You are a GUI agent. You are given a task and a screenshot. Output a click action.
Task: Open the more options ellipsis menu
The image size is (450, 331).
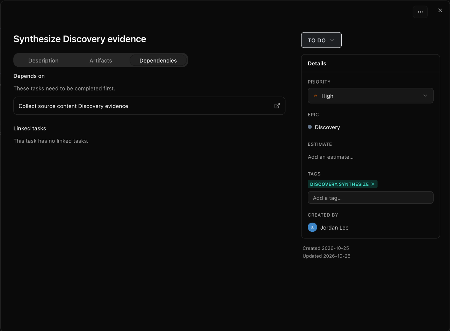coord(420,12)
